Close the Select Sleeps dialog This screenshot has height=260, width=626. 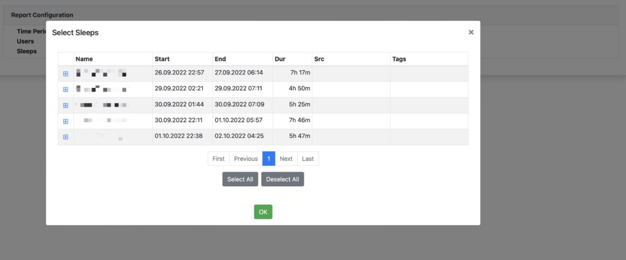point(471,32)
